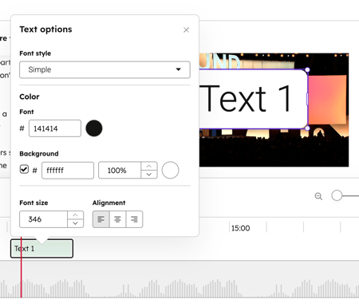
Task: Open the white background color swatch
Action: pos(170,170)
